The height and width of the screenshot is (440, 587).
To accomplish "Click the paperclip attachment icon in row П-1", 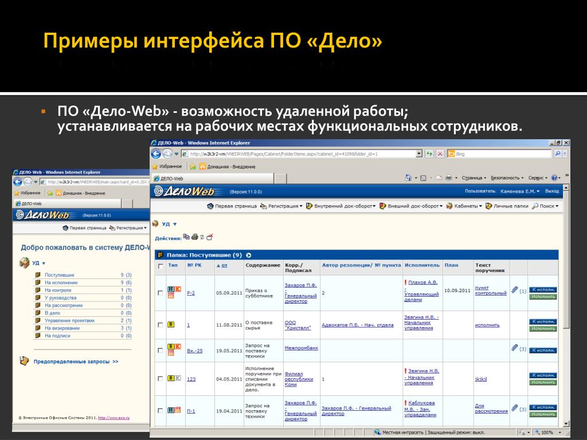I will click(515, 408).
